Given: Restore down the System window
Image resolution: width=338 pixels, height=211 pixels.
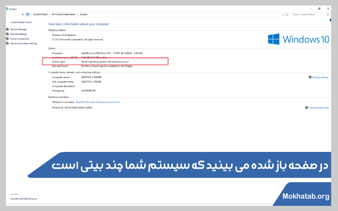Looking at the screenshot, I should tap(319, 9).
